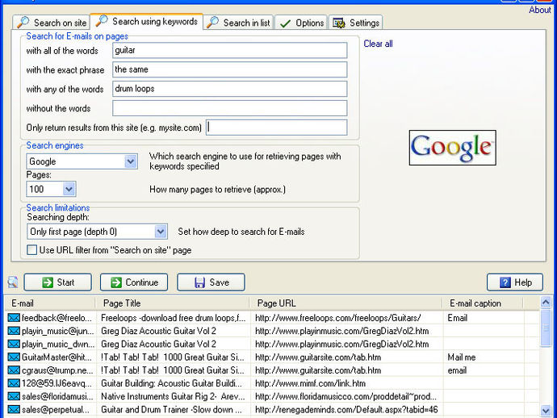Click the 'Only return results from this site' field
The image size is (557, 418).
277,127
